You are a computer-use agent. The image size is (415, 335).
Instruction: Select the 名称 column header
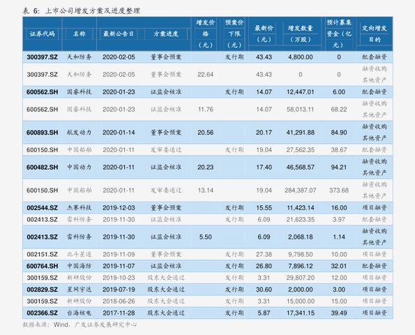click(79, 34)
